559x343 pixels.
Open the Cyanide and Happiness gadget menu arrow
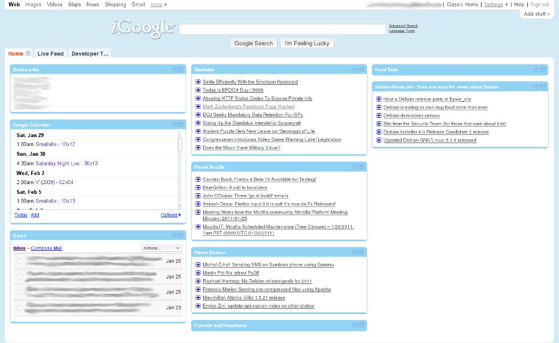click(x=355, y=325)
